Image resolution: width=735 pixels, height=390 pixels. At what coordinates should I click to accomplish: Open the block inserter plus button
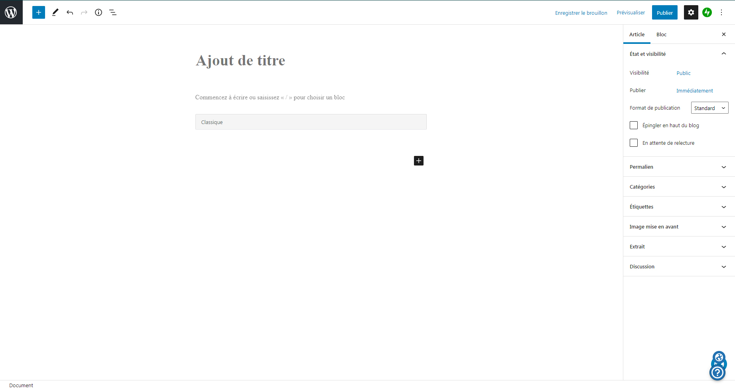[39, 12]
